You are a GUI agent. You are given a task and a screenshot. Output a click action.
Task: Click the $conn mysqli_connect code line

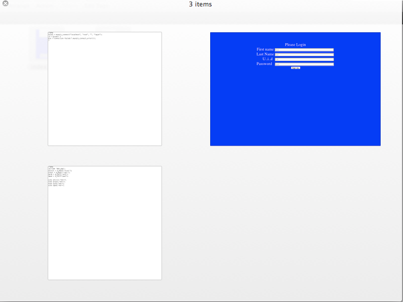pos(76,34)
